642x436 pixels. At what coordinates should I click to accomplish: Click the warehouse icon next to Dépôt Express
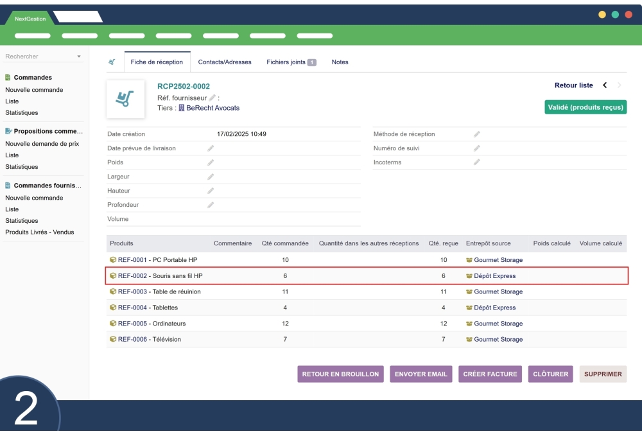point(471,276)
